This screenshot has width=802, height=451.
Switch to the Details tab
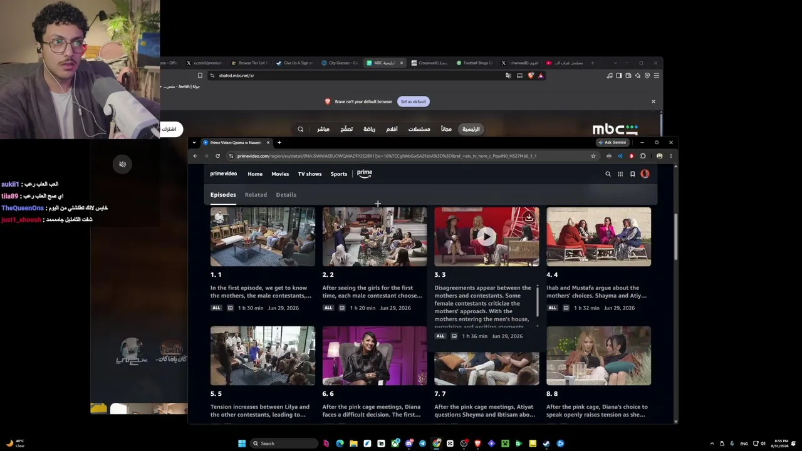pyautogui.click(x=286, y=195)
